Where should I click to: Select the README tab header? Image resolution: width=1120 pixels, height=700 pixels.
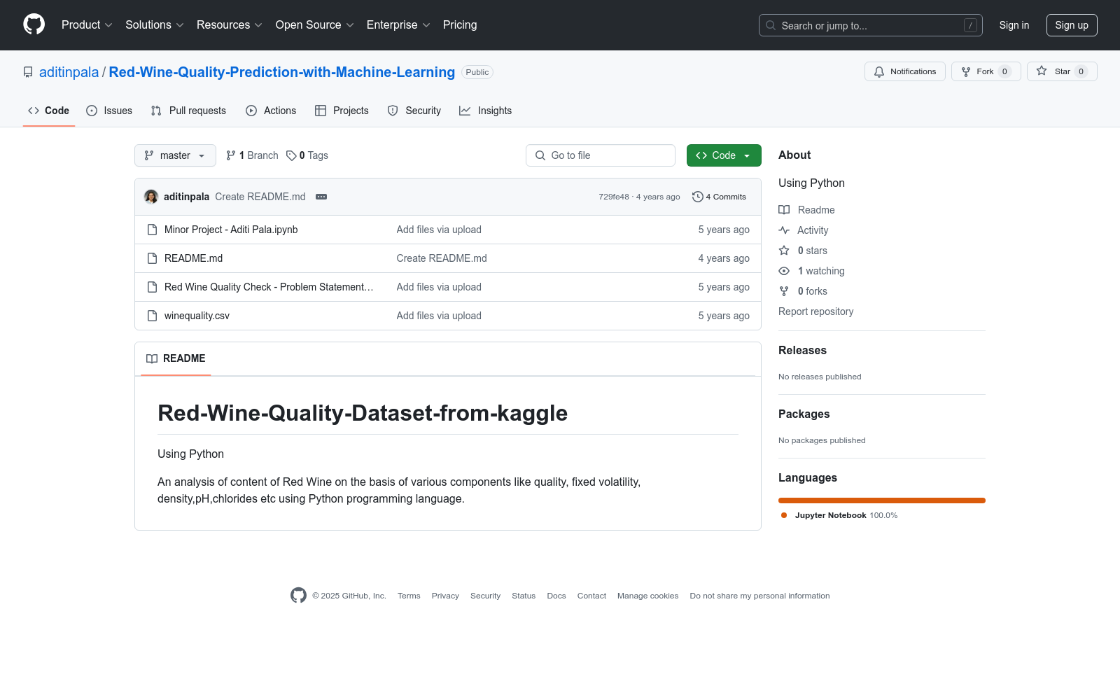(x=176, y=358)
